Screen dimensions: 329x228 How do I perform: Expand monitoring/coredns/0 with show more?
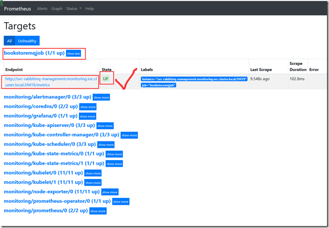tap(88, 107)
